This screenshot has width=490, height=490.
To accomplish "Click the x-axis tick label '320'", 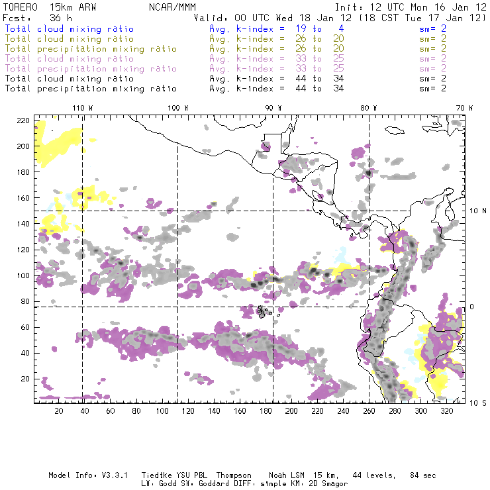I will coord(447,411).
